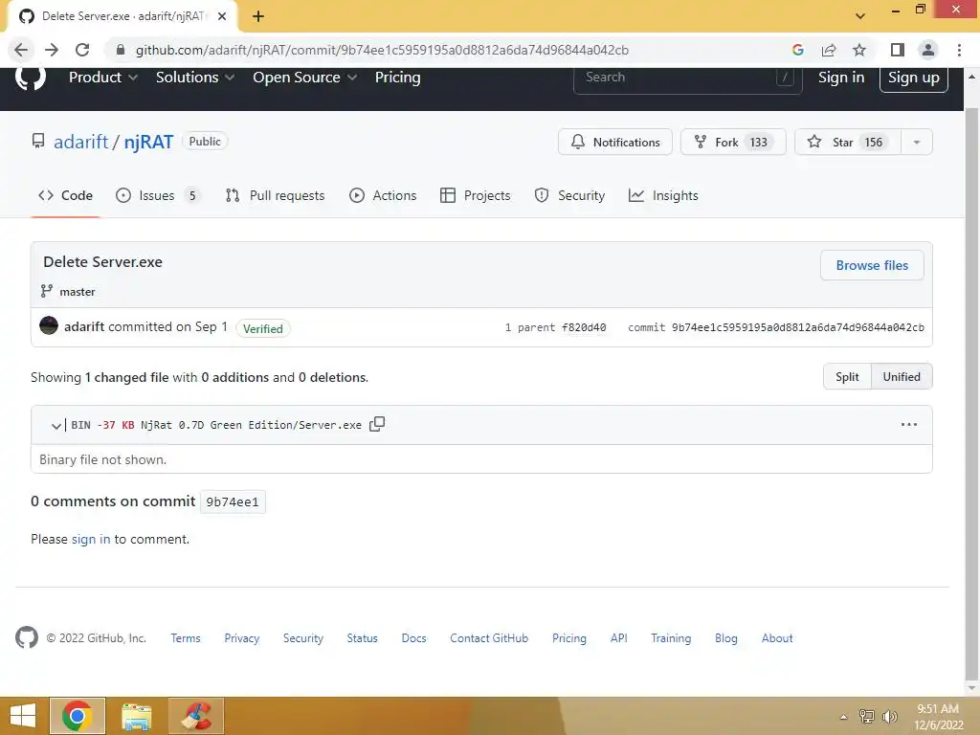Focus the GitHub search field
980x735 pixels.
687,78
